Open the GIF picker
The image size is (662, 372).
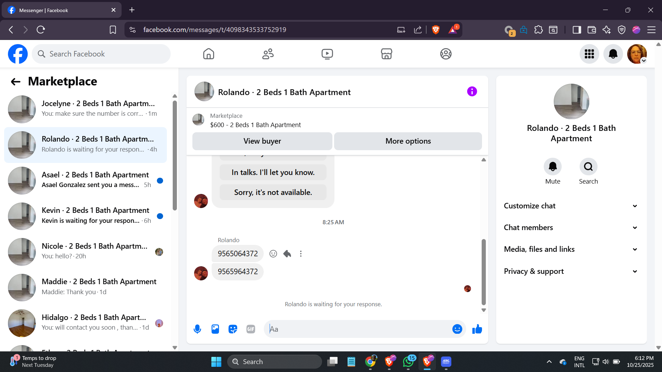click(x=251, y=329)
